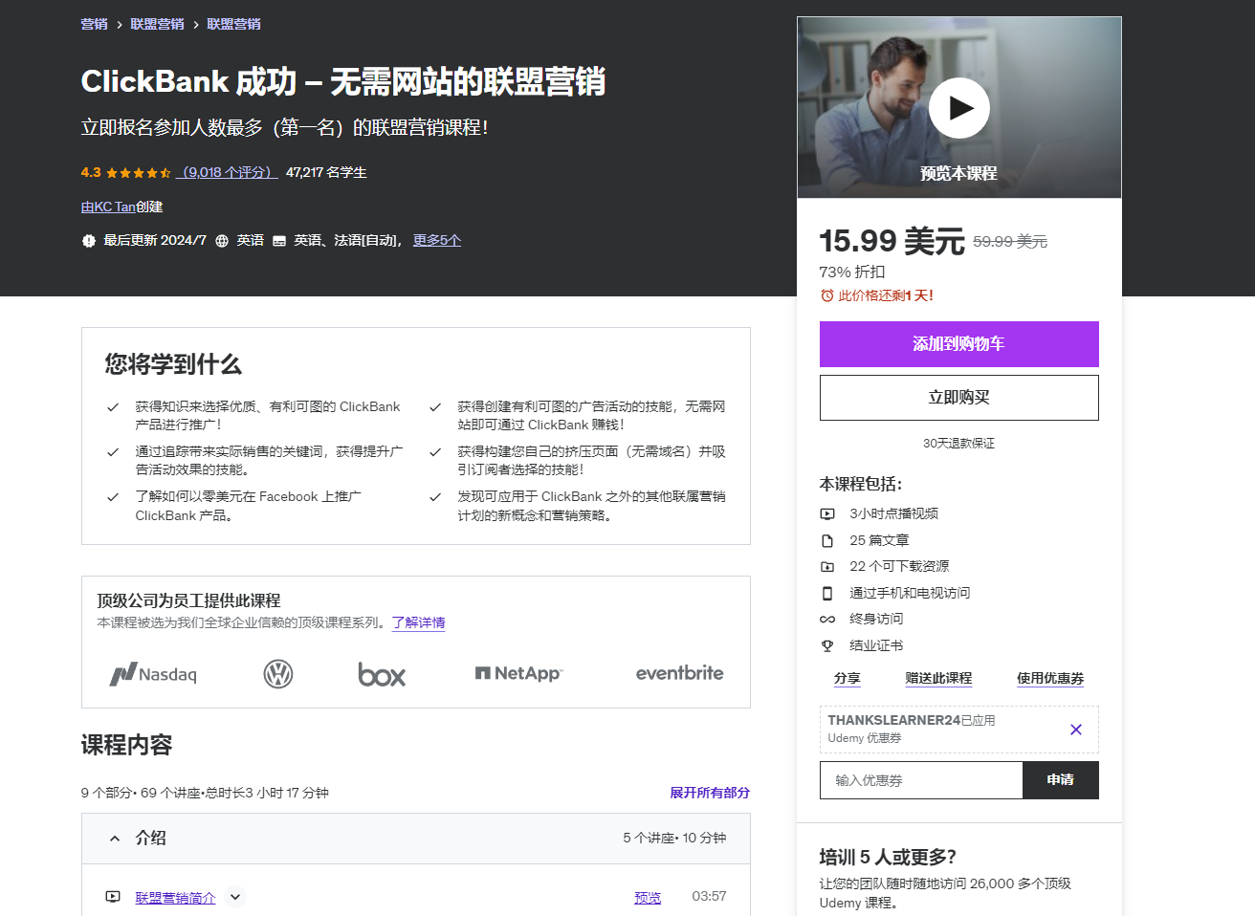Click the 15.99 美元 price
This screenshot has height=916, width=1255.
tap(892, 241)
